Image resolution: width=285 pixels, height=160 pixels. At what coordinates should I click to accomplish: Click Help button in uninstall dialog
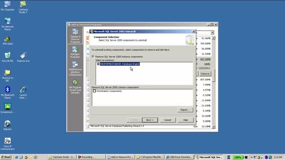[185, 120]
